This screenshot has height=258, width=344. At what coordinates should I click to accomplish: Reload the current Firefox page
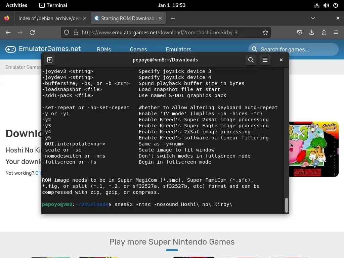pyautogui.click(x=32, y=33)
